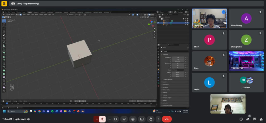Select the Inset Faces tool
This screenshot has height=123, width=266.
point(4,57)
